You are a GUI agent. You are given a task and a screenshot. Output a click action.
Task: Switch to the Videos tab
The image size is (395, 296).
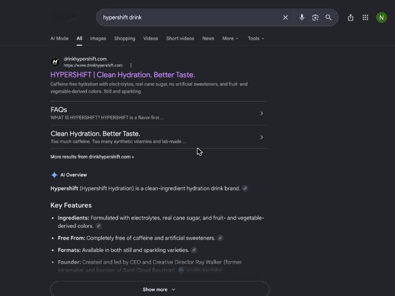pos(151,39)
